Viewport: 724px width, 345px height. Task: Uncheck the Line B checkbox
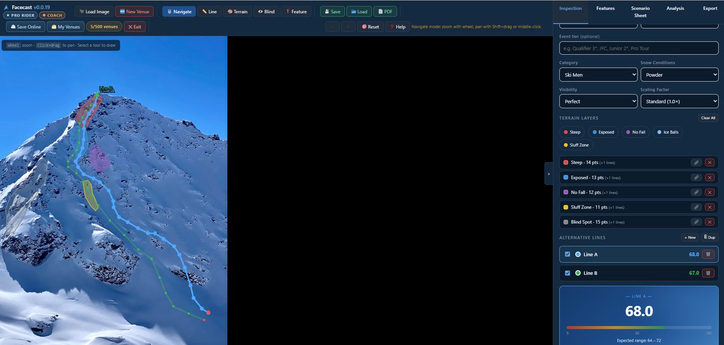click(x=567, y=273)
